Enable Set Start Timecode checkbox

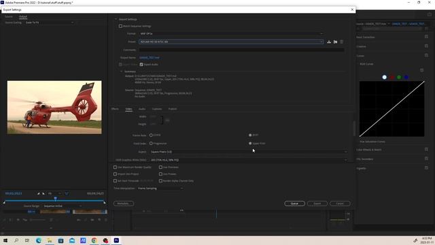point(115,181)
